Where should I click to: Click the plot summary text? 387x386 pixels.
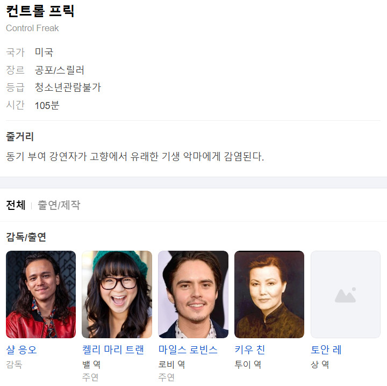pyautogui.click(x=135, y=157)
